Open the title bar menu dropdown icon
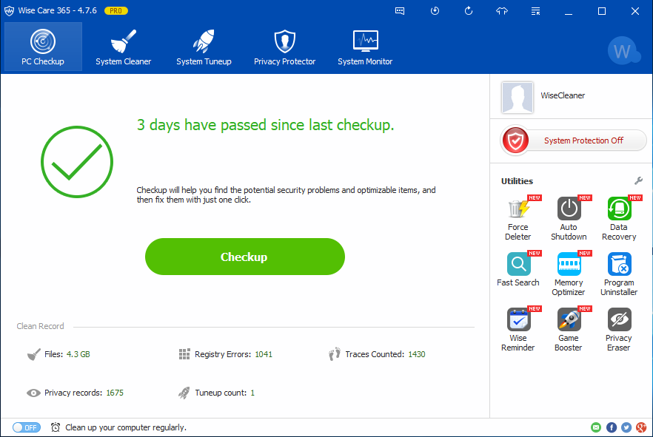 536,11
